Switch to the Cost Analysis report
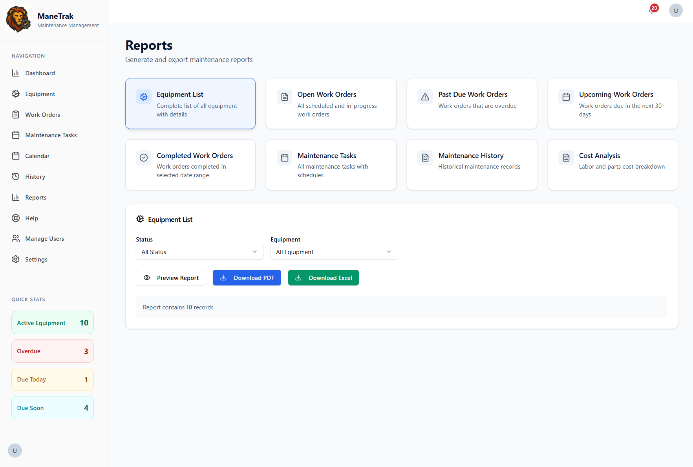Viewport: 693px width, 467px height. (x=613, y=164)
